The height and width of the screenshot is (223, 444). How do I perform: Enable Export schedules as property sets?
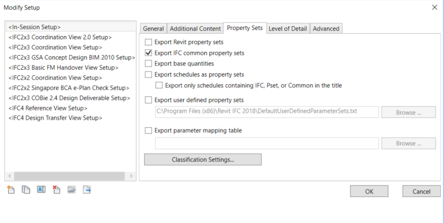pos(148,75)
